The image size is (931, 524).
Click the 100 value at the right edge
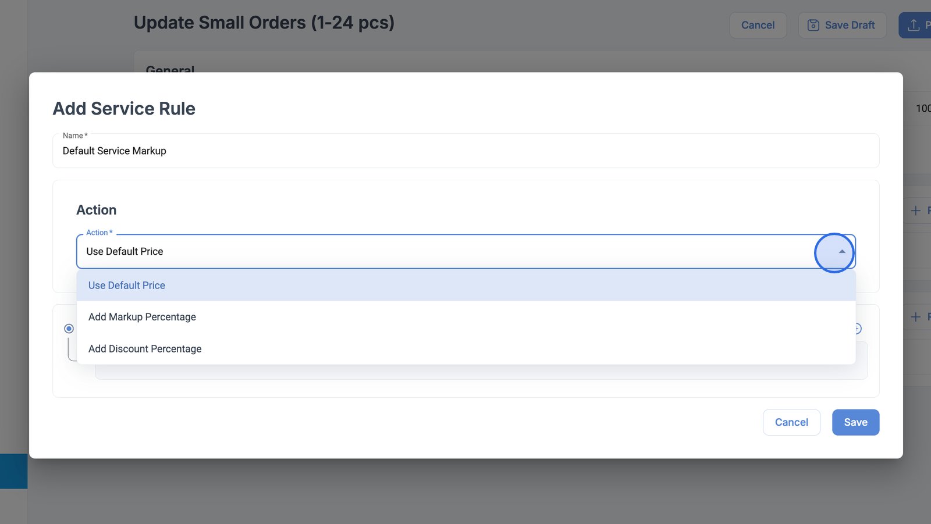coord(923,109)
